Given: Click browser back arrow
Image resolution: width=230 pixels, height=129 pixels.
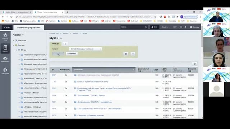Looking at the screenshot, I should [3, 17].
